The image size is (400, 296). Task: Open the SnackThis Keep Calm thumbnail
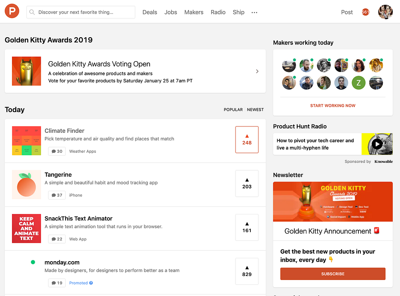[x=26, y=228]
